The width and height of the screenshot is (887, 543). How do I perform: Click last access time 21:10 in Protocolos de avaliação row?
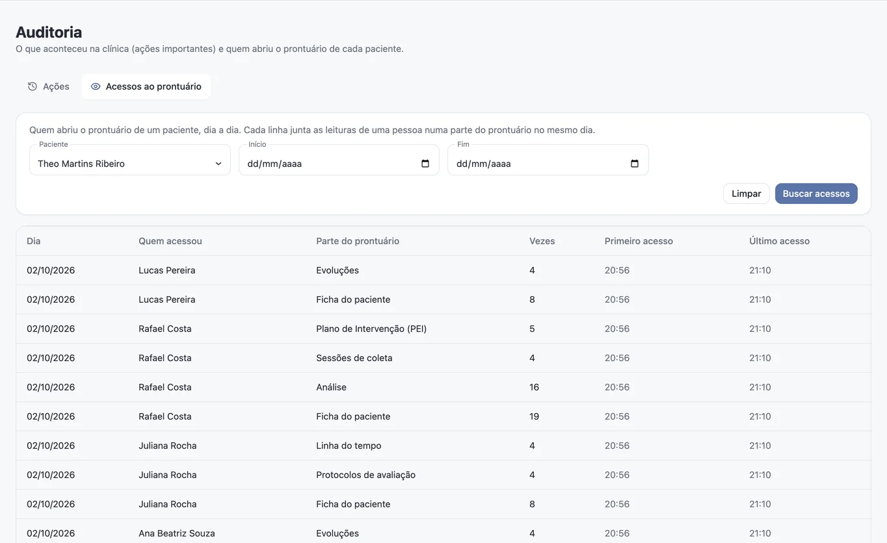click(760, 475)
